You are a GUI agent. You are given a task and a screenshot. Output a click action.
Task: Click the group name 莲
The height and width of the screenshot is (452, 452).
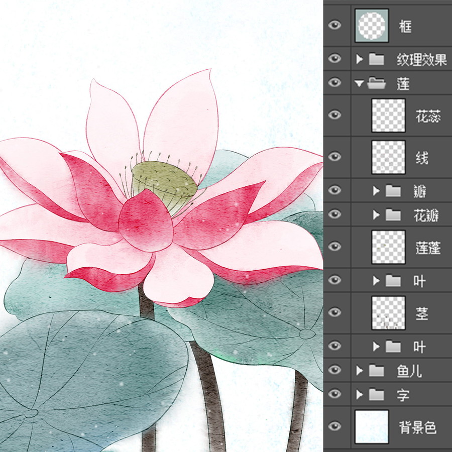(403, 84)
